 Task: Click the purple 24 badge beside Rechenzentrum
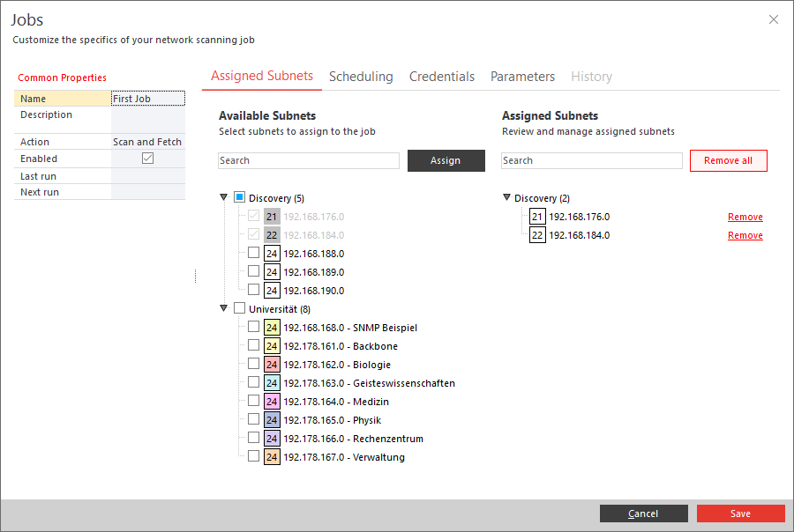(272, 439)
